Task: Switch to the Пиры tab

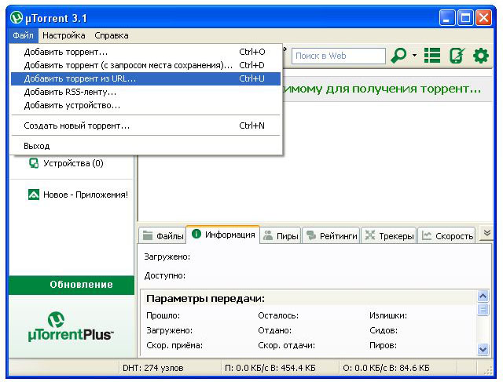Action: coord(280,235)
